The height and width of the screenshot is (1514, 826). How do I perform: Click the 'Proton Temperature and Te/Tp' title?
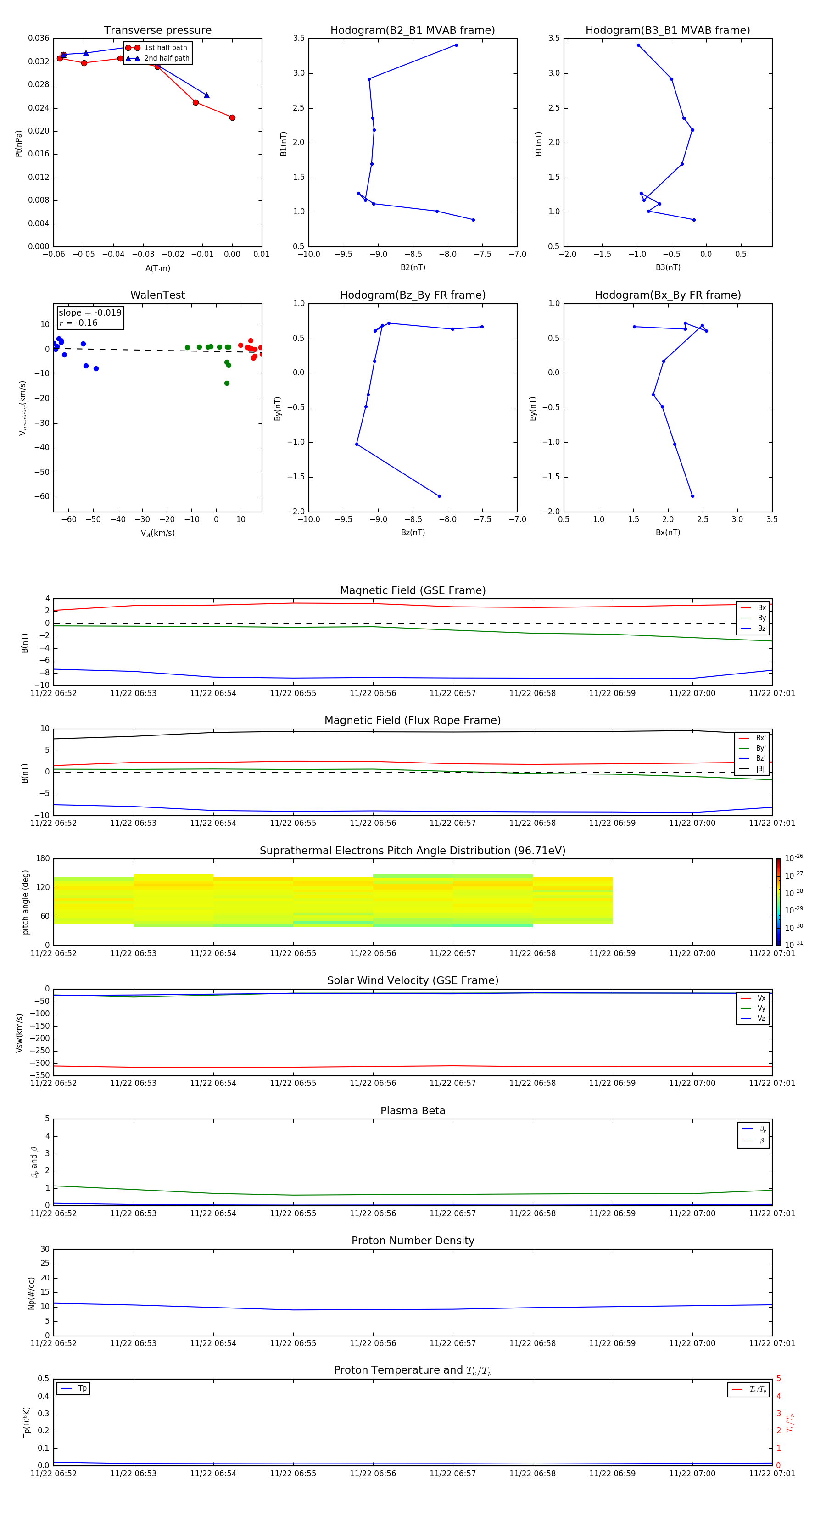tap(413, 1370)
